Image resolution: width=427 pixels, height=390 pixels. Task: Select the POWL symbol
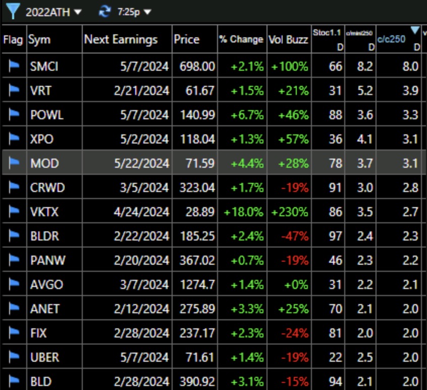click(47, 115)
